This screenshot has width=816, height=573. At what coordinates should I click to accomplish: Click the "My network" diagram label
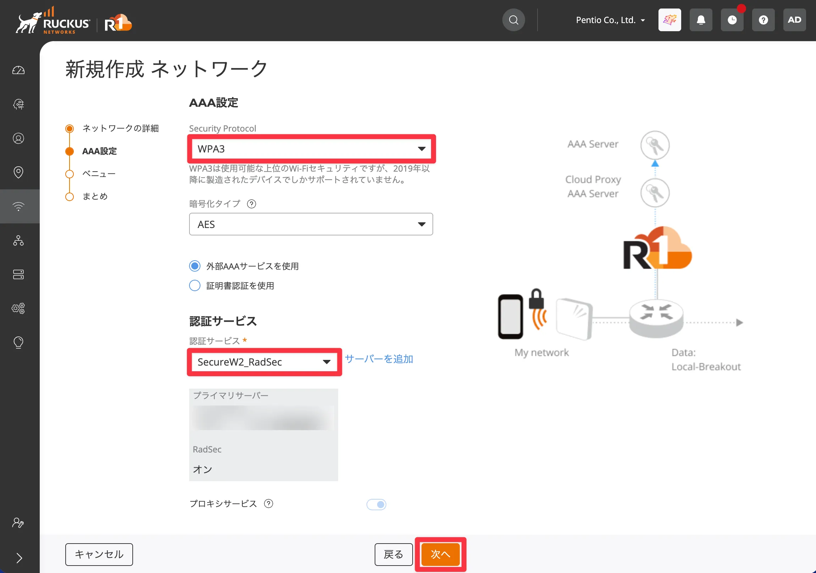click(x=542, y=352)
